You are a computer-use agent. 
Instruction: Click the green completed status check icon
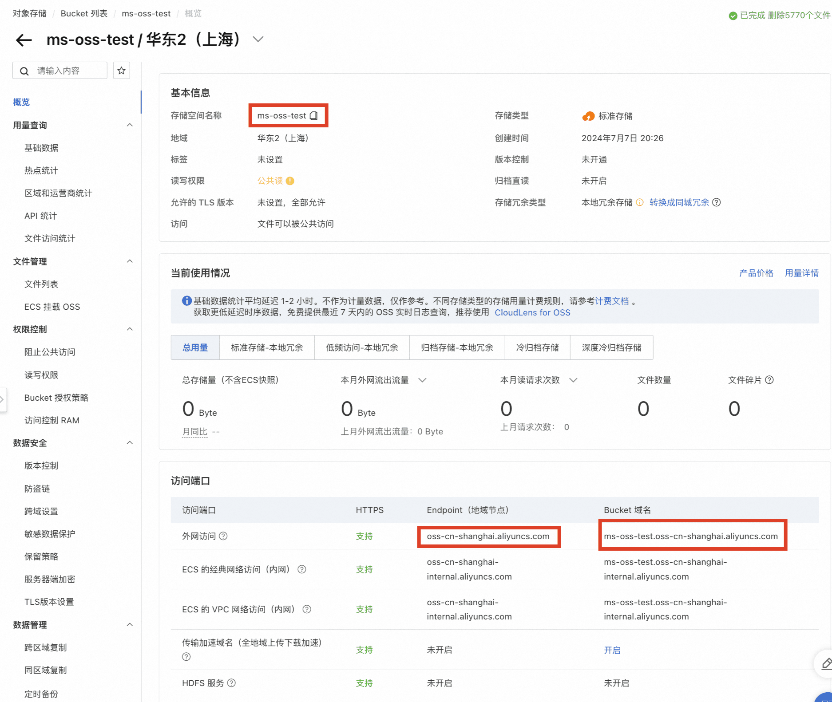point(733,16)
